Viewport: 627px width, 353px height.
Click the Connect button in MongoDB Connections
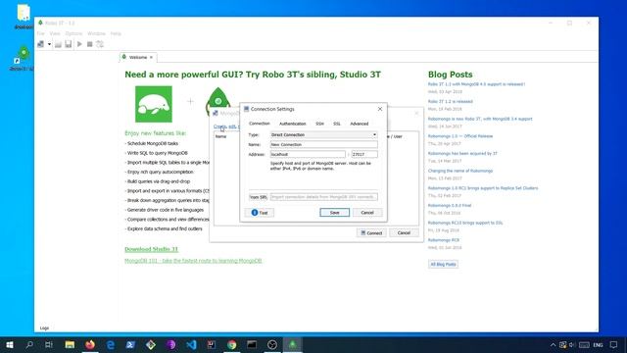pyautogui.click(x=371, y=233)
